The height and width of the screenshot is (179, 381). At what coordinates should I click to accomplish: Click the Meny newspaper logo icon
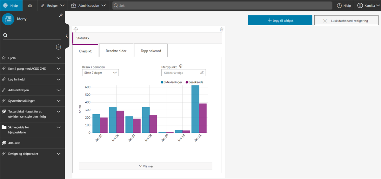(x=8, y=19)
